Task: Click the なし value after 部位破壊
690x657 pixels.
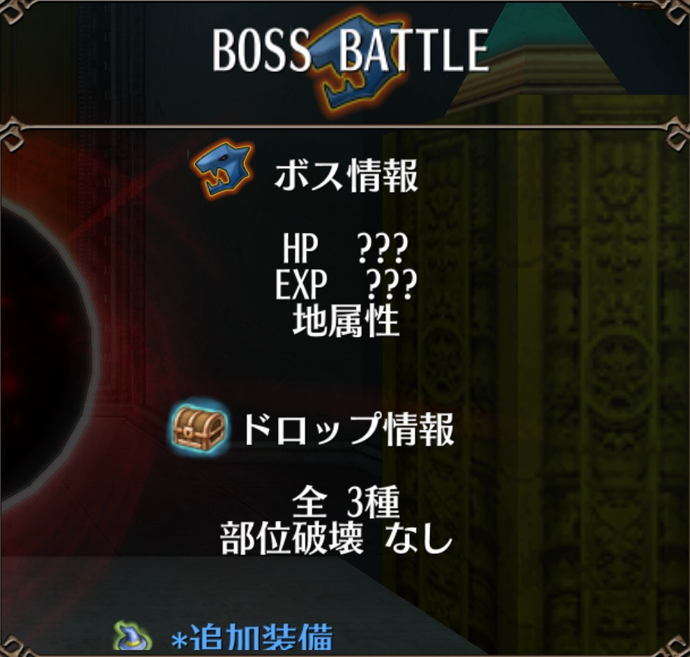Action: [418, 538]
